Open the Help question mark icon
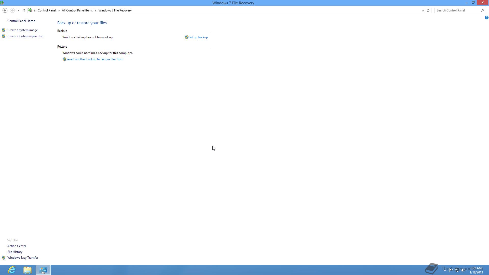 click(486, 18)
